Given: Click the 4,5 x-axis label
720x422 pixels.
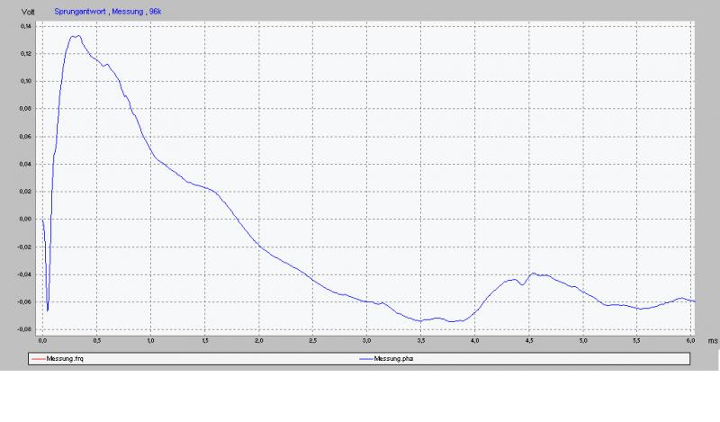Looking at the screenshot, I should (x=529, y=341).
